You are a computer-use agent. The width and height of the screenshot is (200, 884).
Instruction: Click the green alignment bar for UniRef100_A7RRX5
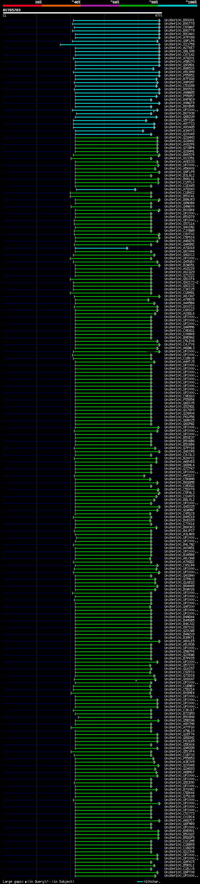(112, 299)
